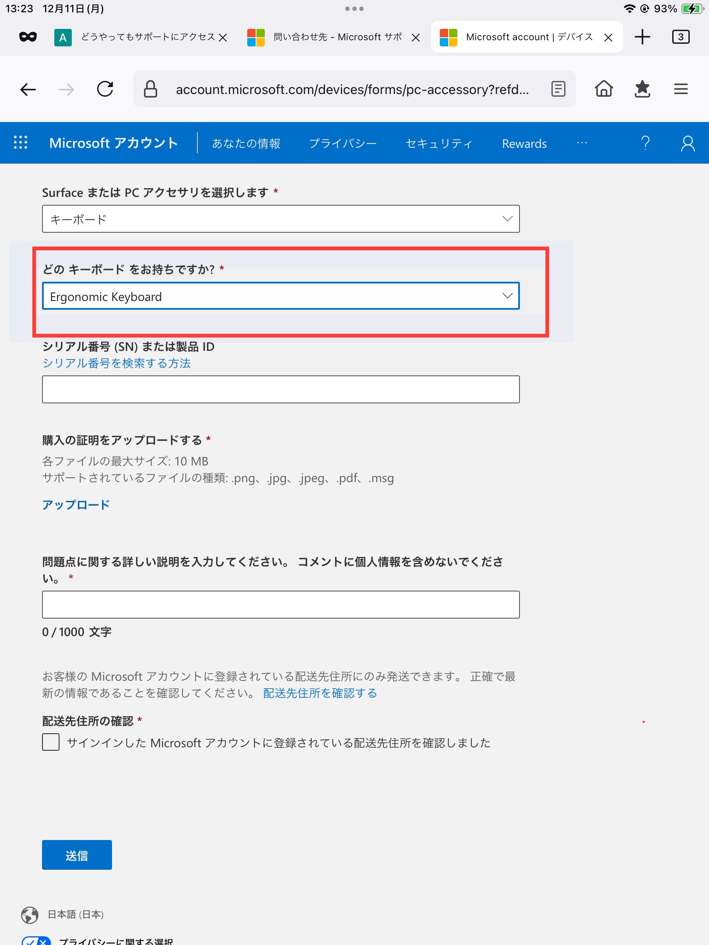Click the アップロード link
The image size is (709, 945).
[76, 505]
